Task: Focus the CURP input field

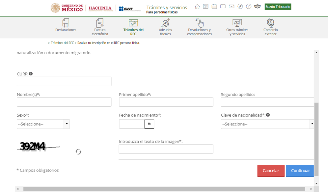Action: pos(64,81)
